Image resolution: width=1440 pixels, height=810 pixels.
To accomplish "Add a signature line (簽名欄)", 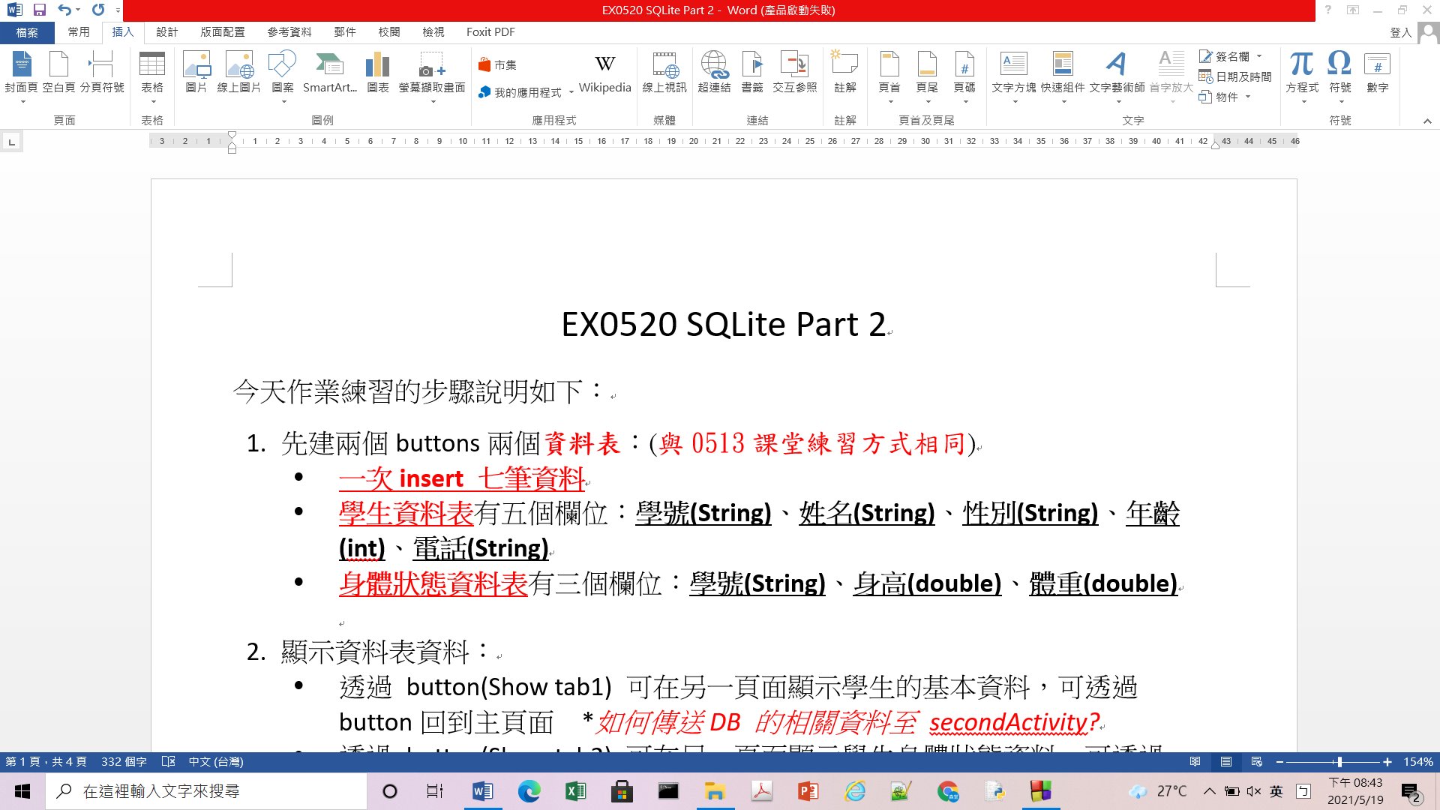I will coord(1231,56).
